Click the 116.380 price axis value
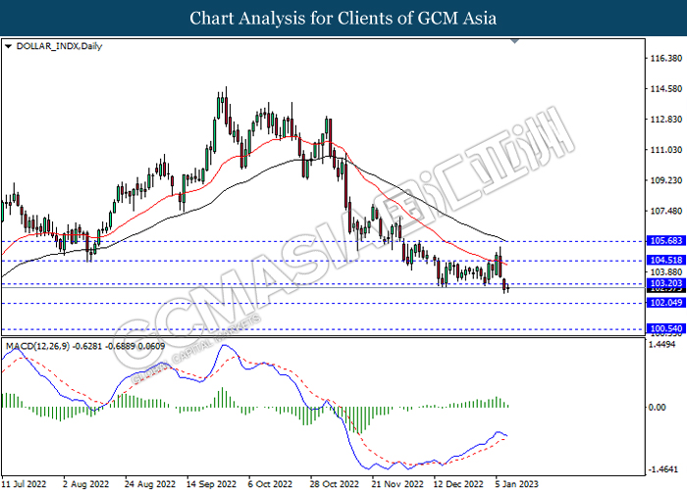The image size is (687, 490). (x=666, y=58)
